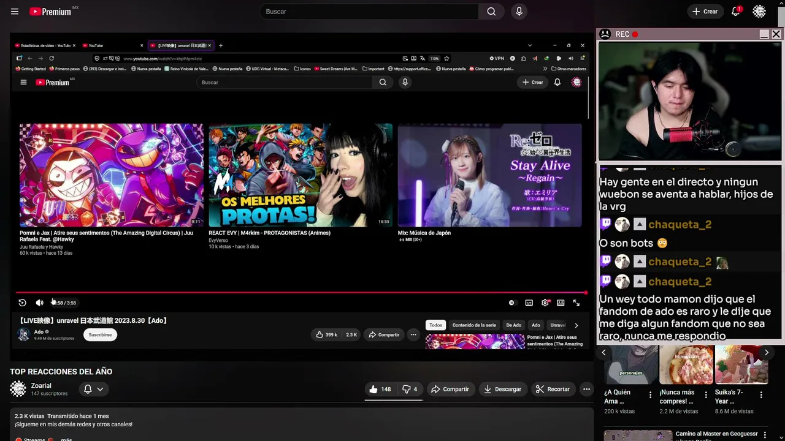Open the Important bookmarks folder

click(373, 69)
